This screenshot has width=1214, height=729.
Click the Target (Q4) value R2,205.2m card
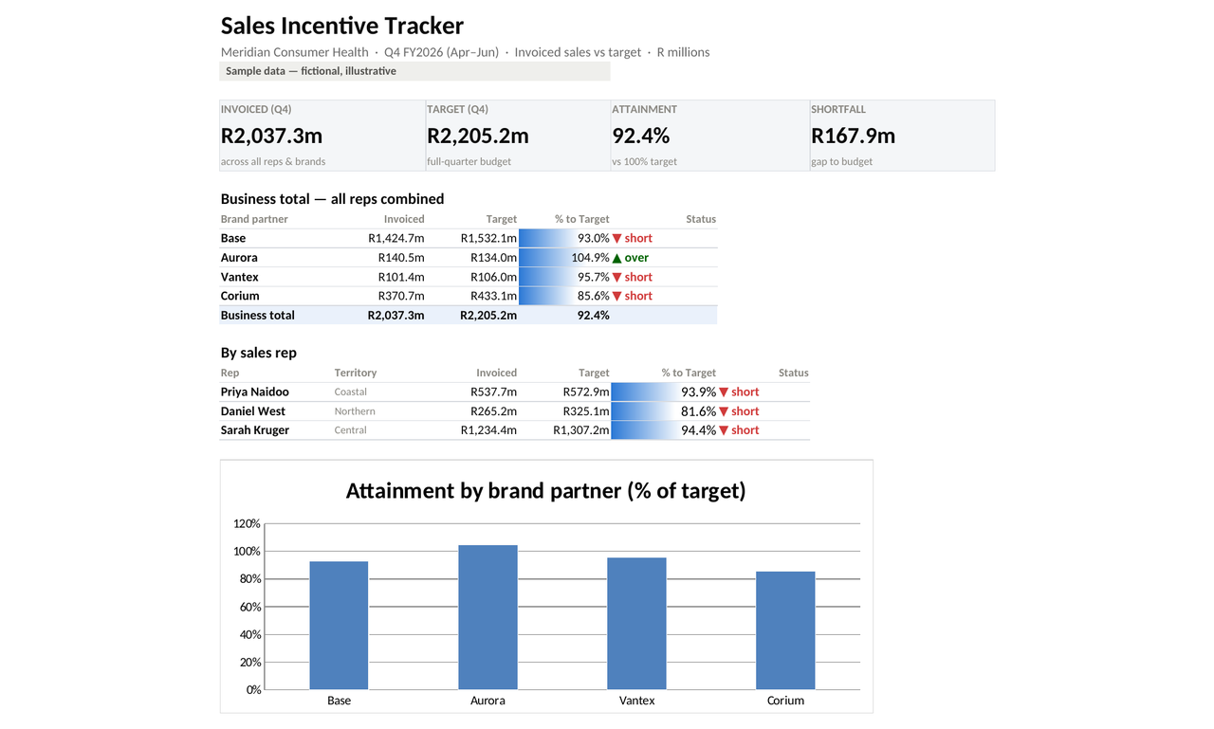(x=518, y=136)
